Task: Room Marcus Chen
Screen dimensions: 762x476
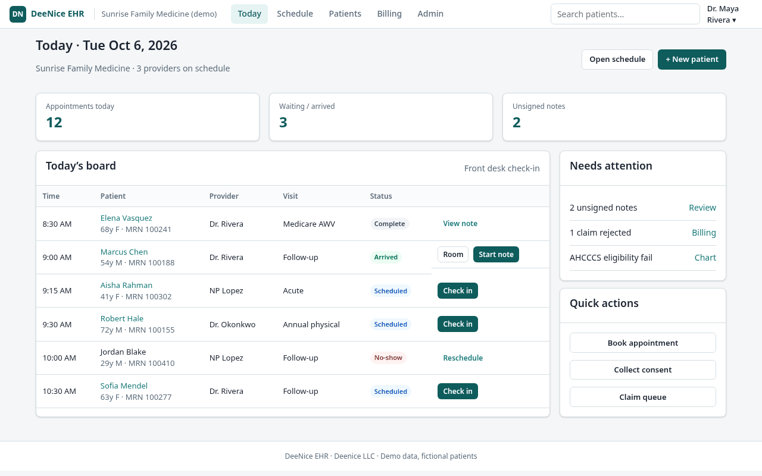Action: [x=453, y=255]
